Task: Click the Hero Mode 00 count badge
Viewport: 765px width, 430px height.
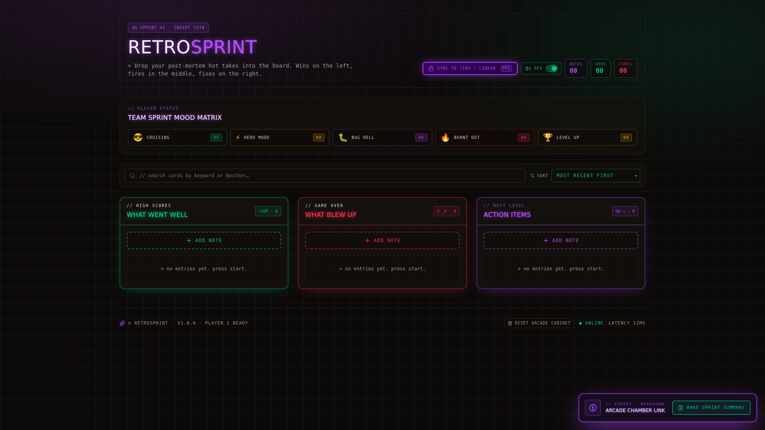Action: pyautogui.click(x=319, y=137)
